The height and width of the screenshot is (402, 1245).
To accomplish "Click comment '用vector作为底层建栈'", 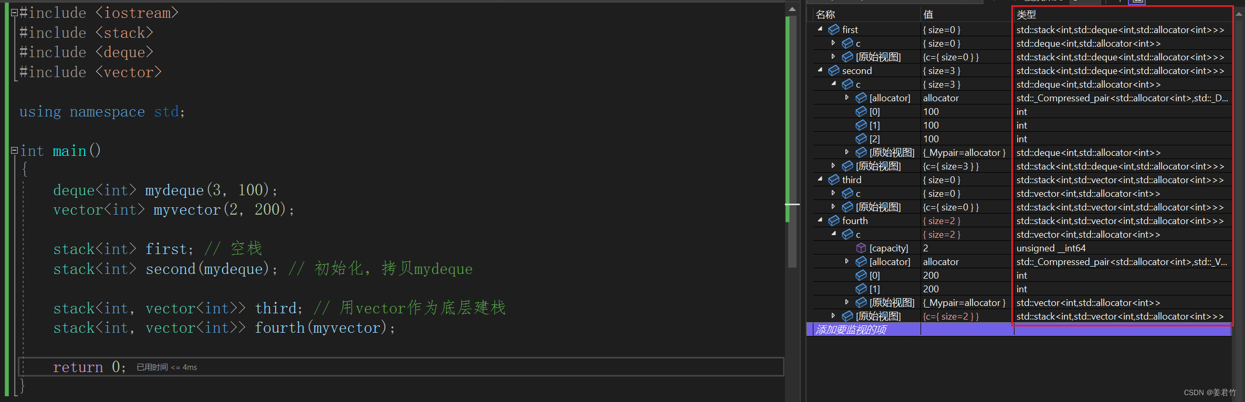I will pyautogui.click(x=423, y=308).
